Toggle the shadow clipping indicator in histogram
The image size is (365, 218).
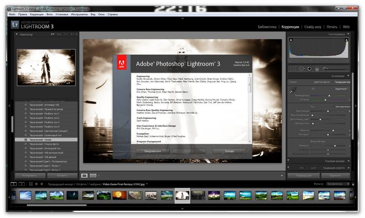pyautogui.click(x=291, y=40)
